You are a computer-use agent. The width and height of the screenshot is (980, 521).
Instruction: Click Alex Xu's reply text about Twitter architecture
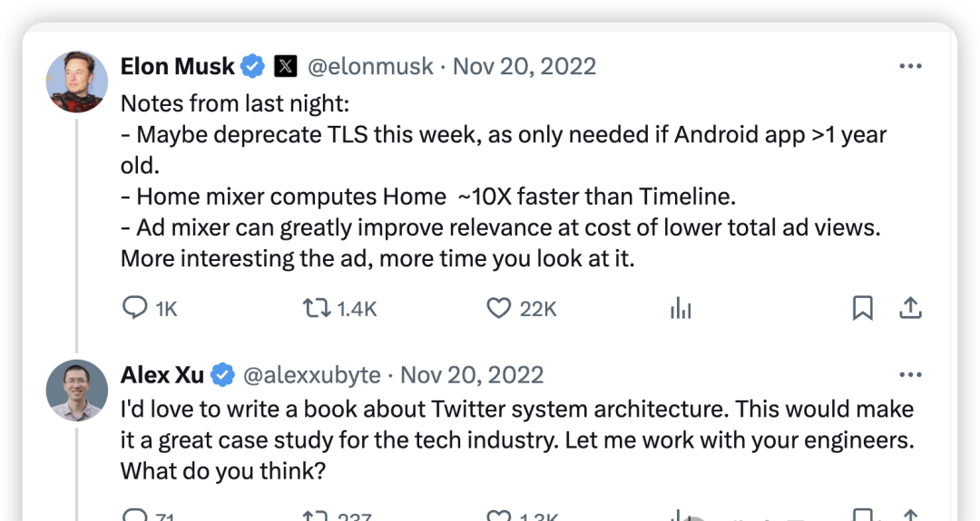click(517, 440)
